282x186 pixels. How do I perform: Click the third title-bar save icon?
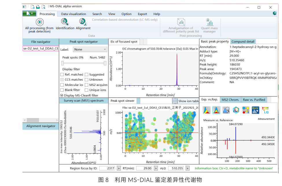coord(43,7)
